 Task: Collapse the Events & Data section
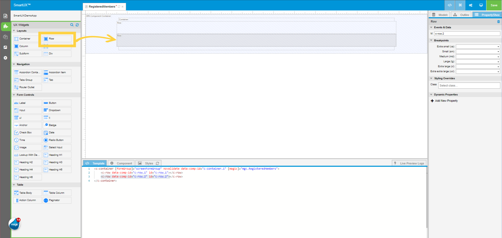[x=431, y=27]
